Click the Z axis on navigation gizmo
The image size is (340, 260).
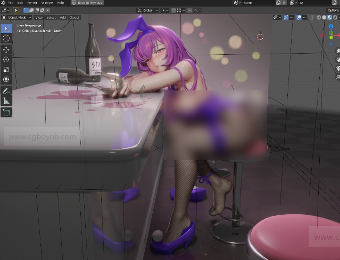(331, 27)
